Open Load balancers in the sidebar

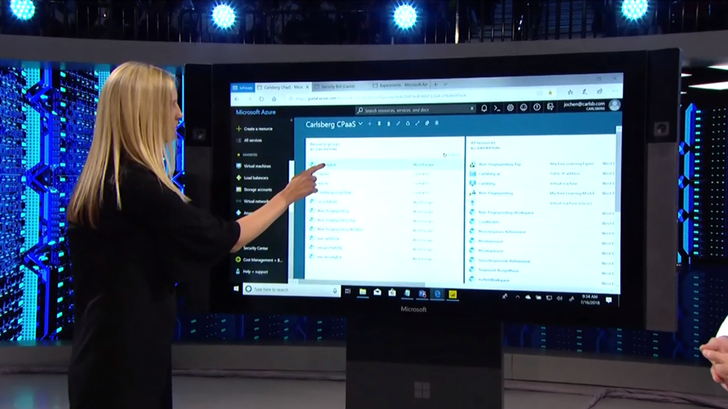tap(252, 178)
